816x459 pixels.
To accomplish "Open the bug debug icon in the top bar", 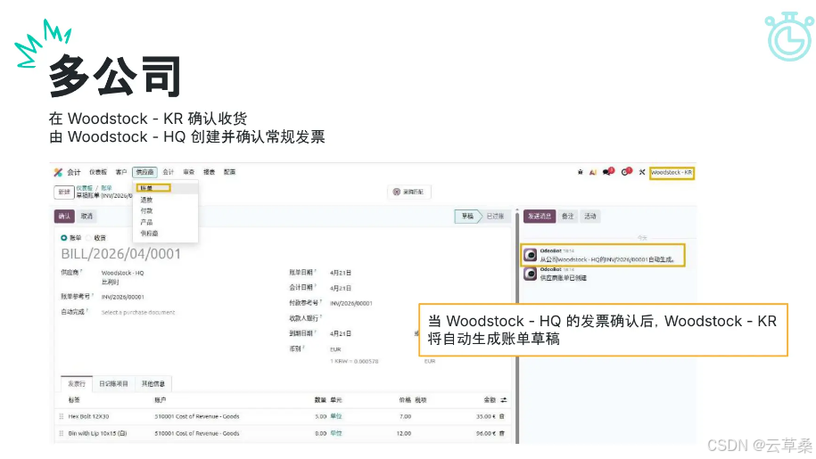I will point(581,172).
